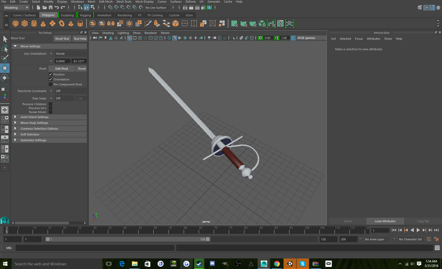Toggle the viewport grid display icon
Image resolution: width=442 pixels, height=269 pixels.
click(129, 38)
